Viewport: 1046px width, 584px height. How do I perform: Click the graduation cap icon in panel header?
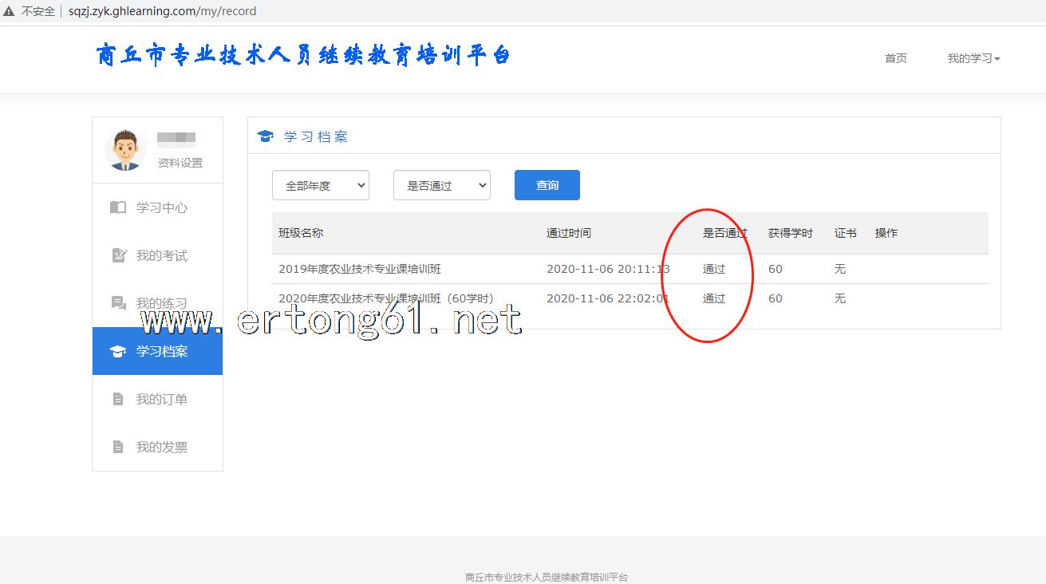click(266, 136)
